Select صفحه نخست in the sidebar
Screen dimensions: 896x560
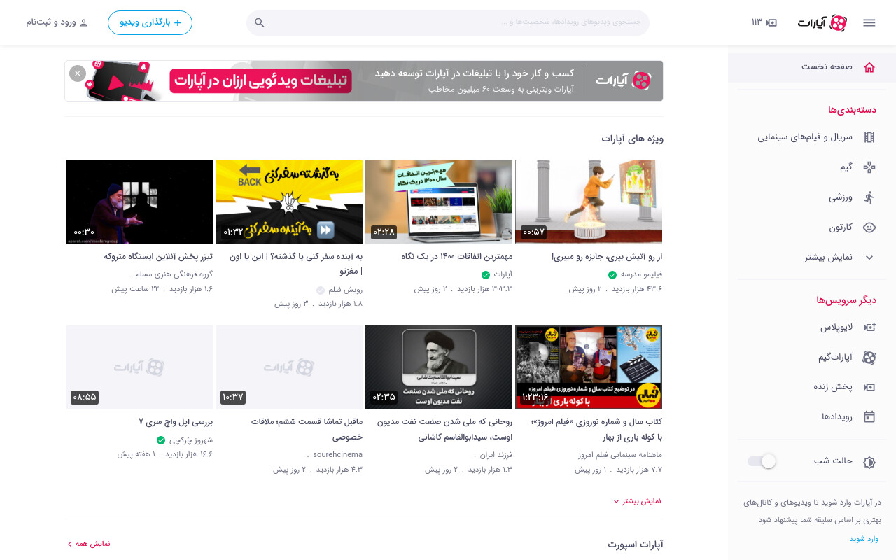coord(812,67)
